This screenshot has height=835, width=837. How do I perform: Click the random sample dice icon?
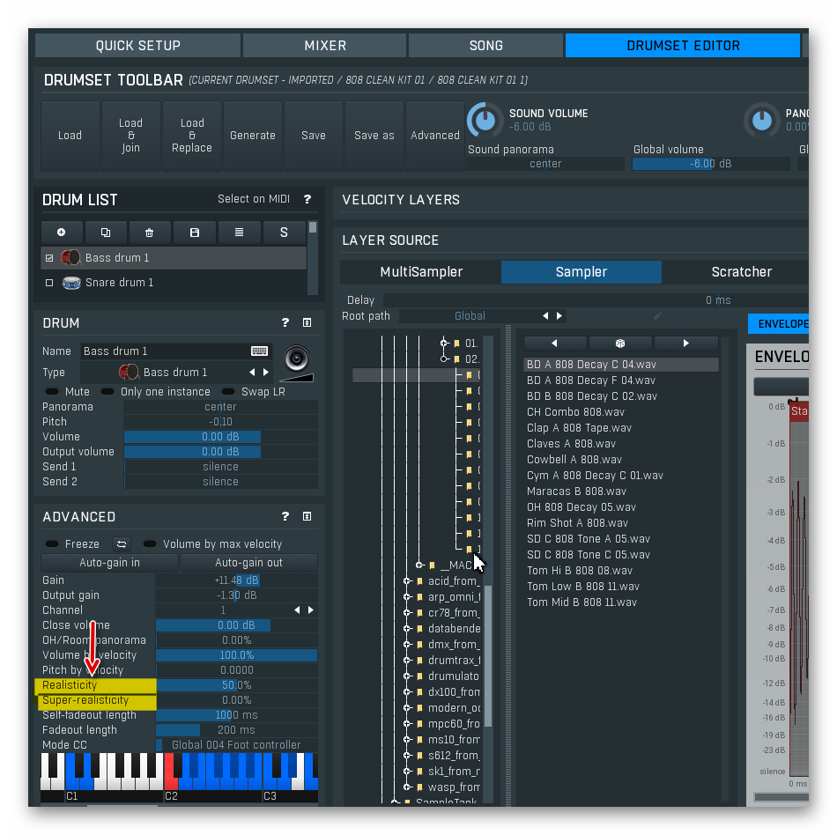pos(620,344)
